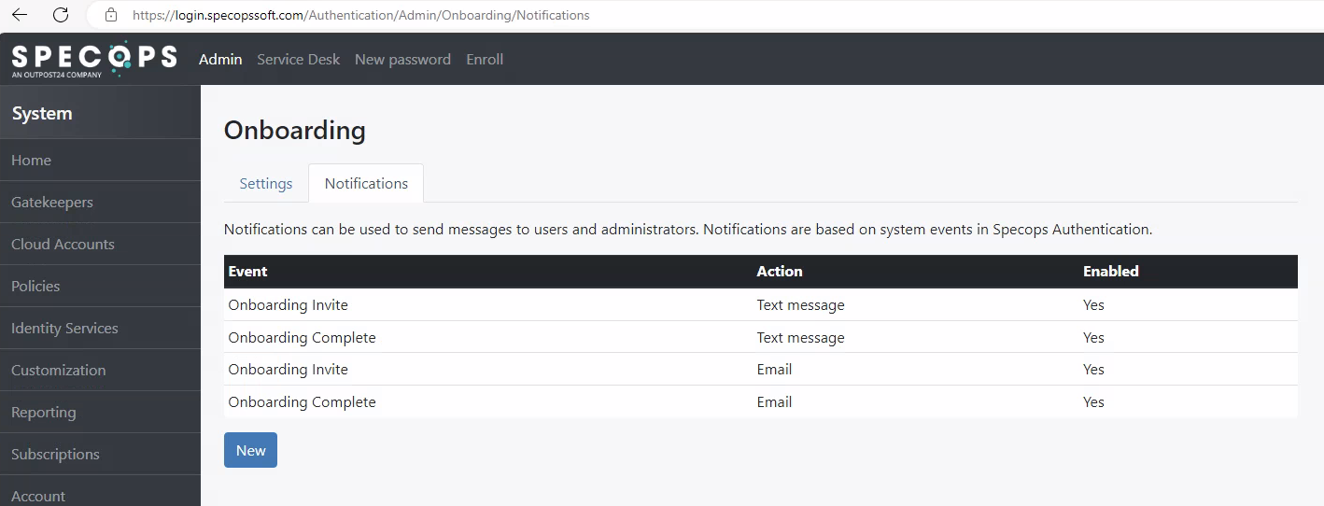This screenshot has width=1324, height=506.
Task: Go to New password in top navigation
Action: [402, 59]
